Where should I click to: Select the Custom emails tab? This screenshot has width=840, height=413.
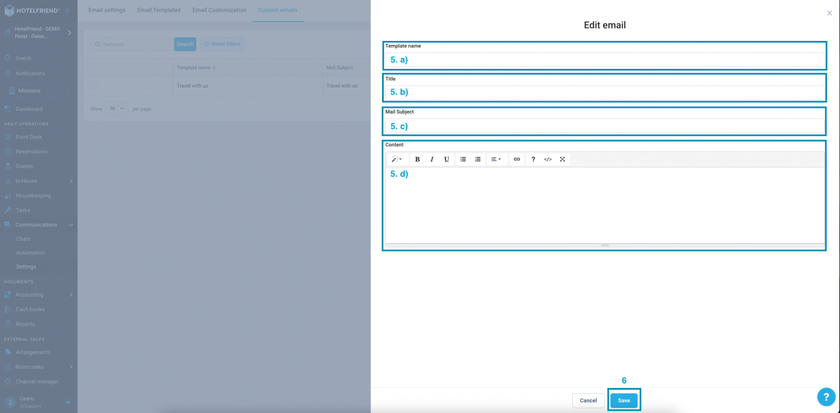pyautogui.click(x=278, y=10)
